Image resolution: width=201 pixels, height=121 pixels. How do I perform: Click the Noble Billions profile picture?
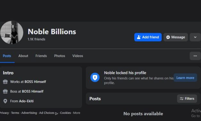tap(12, 33)
